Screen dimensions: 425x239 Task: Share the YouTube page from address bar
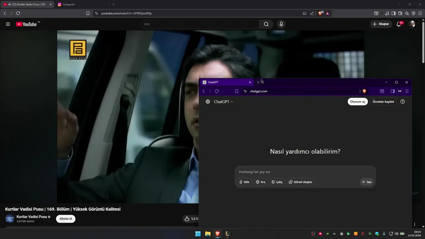pyautogui.click(x=312, y=13)
